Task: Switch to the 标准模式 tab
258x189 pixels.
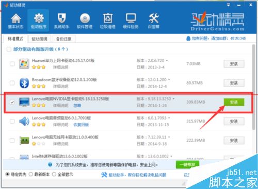Action: pyautogui.click(x=15, y=39)
